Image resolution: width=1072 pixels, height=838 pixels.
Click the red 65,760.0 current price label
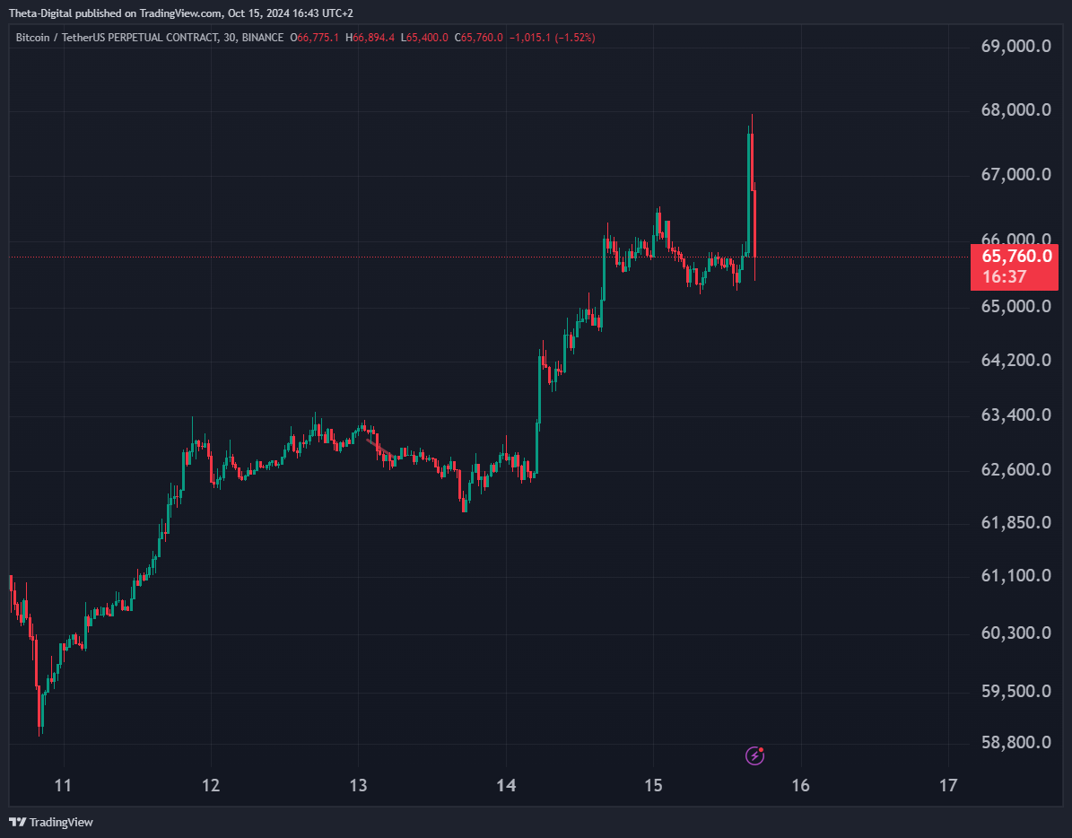(x=1016, y=257)
